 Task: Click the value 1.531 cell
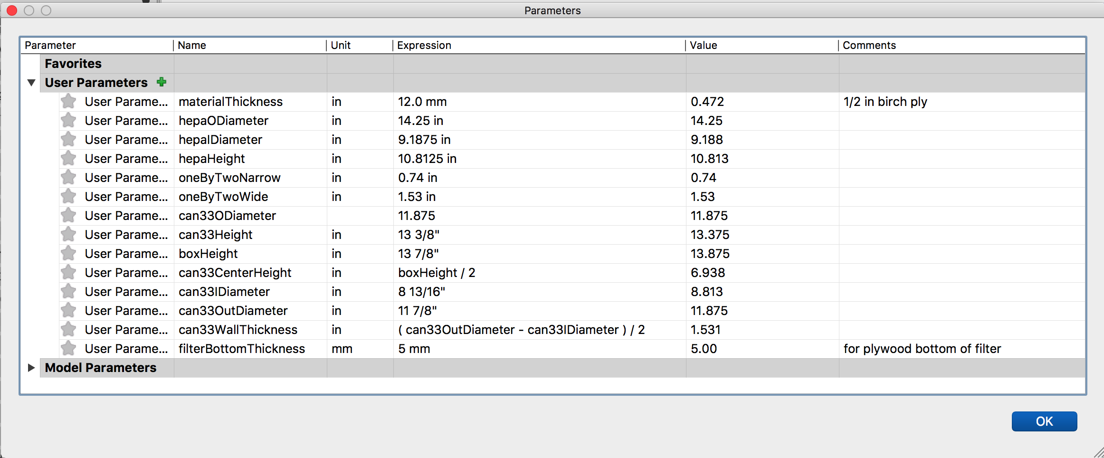coord(762,330)
